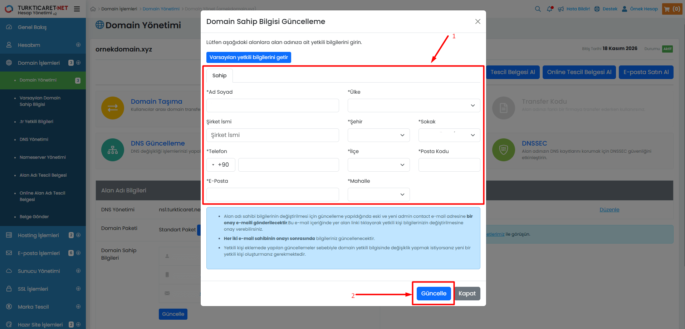This screenshot has width=685, height=329.
Task: Open the notifications bell icon
Action: 550,9
